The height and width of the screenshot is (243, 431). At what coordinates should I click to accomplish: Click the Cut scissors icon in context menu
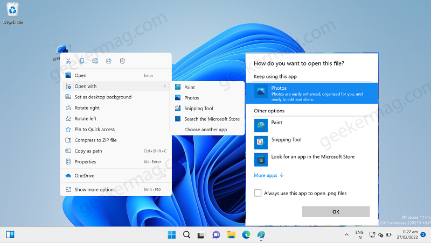pos(68,61)
